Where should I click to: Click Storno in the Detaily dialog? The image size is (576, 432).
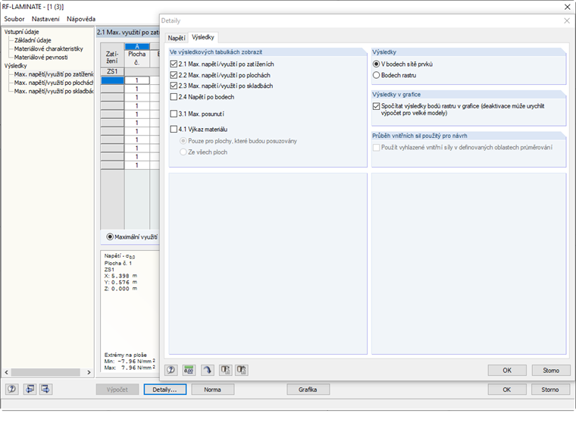[551, 371]
